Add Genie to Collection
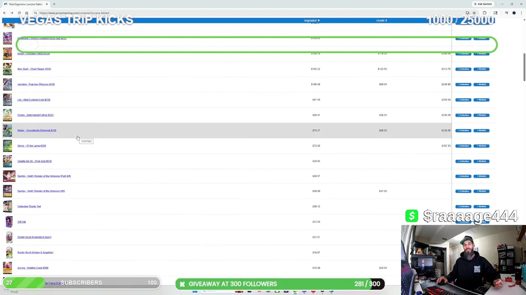Image resolution: width=526 pixels, height=295 pixels. pyautogui.click(x=463, y=146)
